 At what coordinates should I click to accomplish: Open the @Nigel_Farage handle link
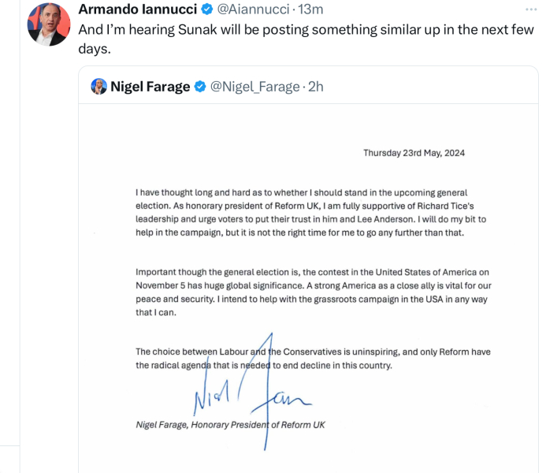254,87
